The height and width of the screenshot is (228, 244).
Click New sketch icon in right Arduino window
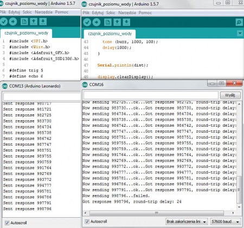click(108, 22)
